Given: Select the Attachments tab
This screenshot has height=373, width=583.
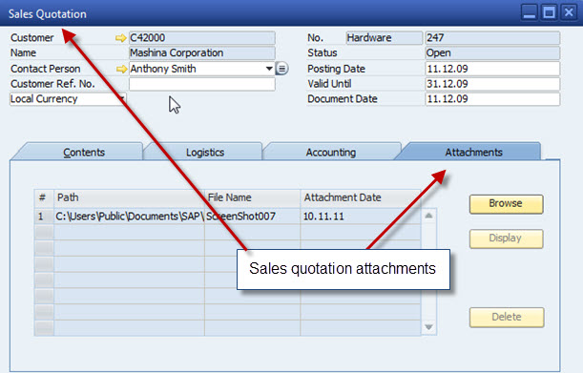Looking at the screenshot, I should click(x=473, y=152).
